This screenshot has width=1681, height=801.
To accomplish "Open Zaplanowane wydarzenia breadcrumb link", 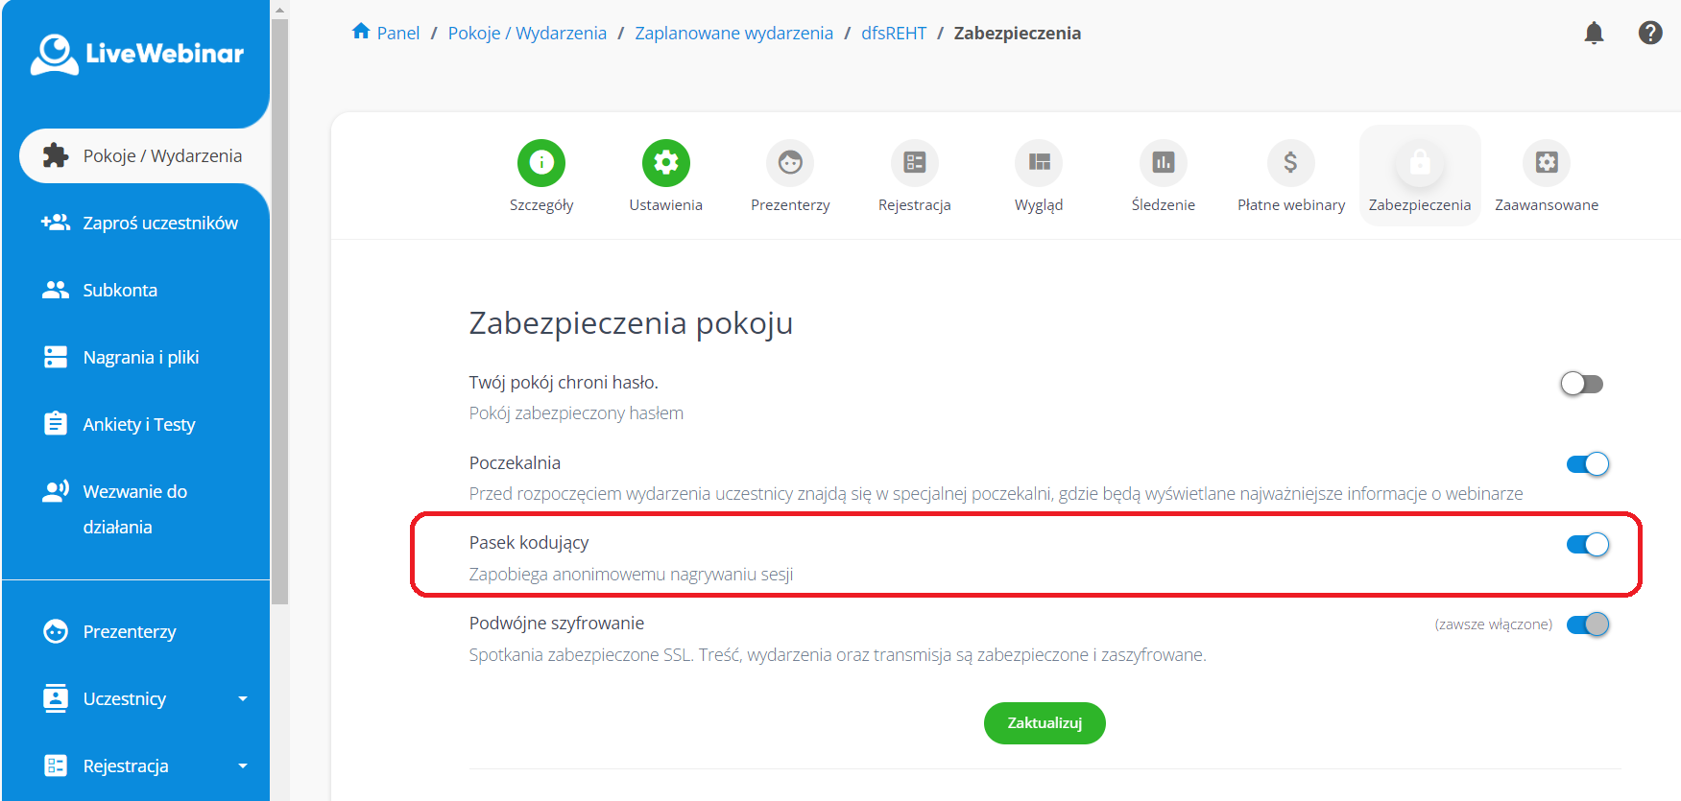I will point(733,32).
